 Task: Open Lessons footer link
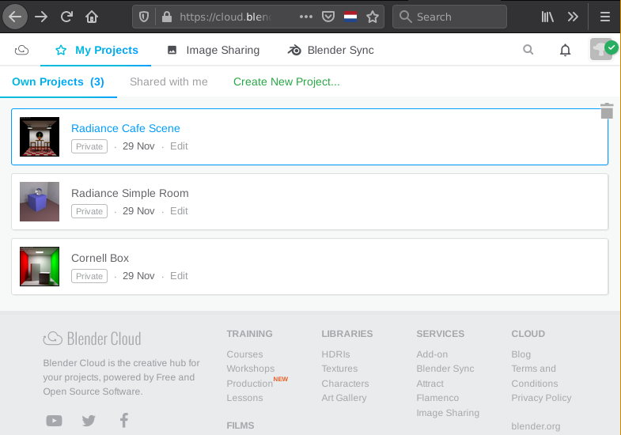click(x=244, y=398)
